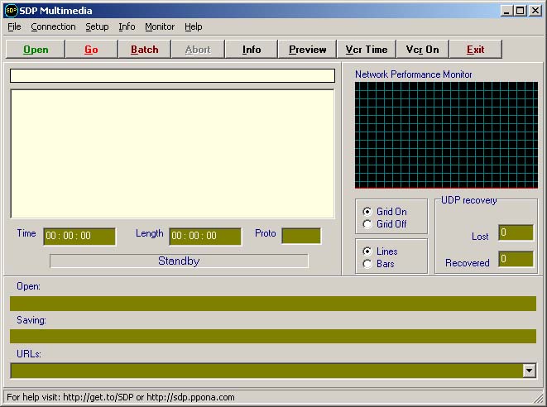Click the red Exit button
Viewport: 547px width, 407px height.
pyautogui.click(x=476, y=49)
